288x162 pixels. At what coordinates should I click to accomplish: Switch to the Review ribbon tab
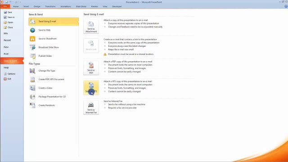point(94,6)
